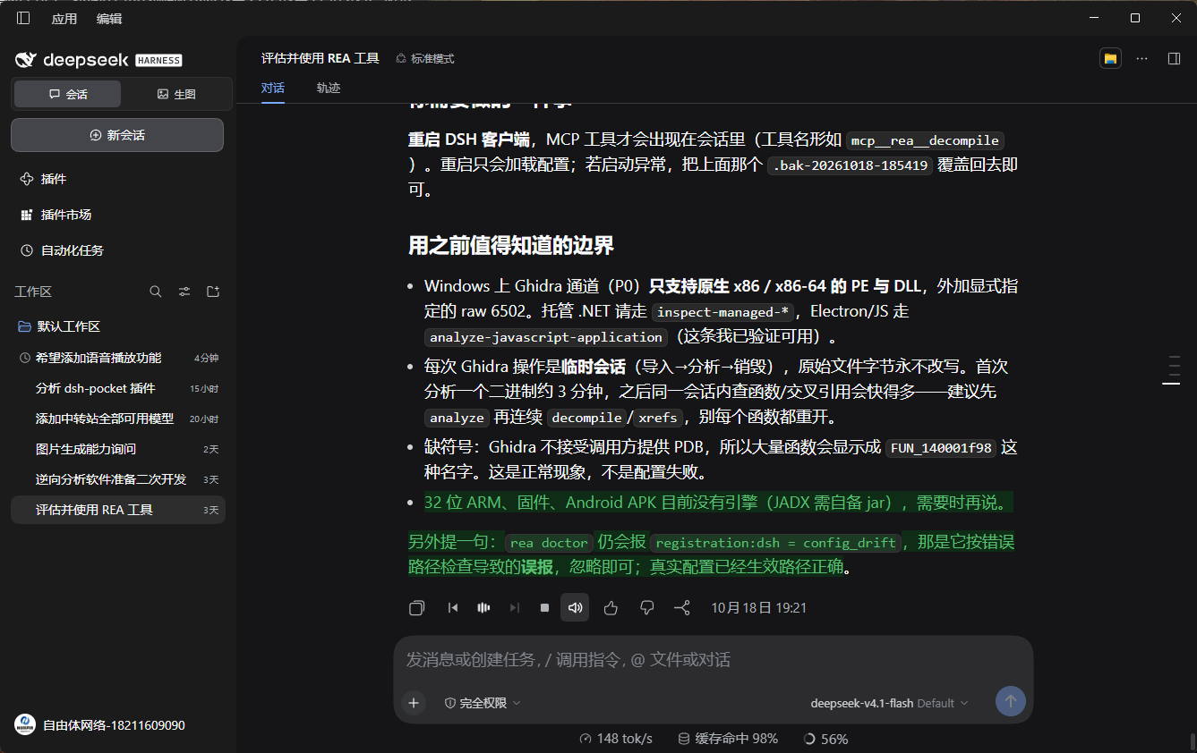Open conversation 分析 dsh-pocket 插件

coord(117,388)
